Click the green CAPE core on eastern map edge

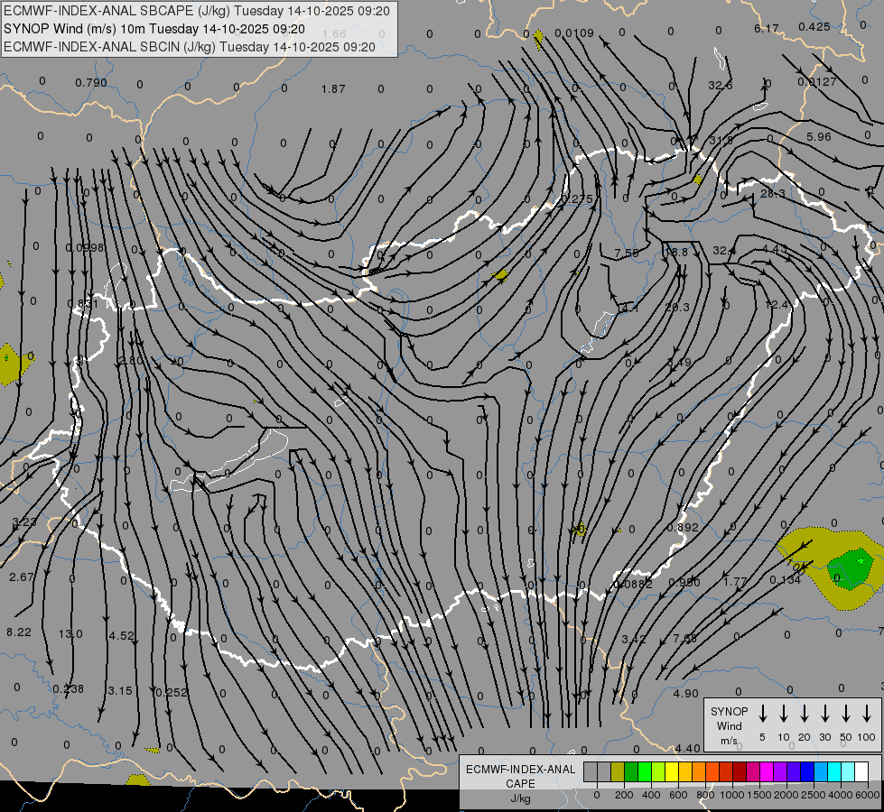[851, 569]
